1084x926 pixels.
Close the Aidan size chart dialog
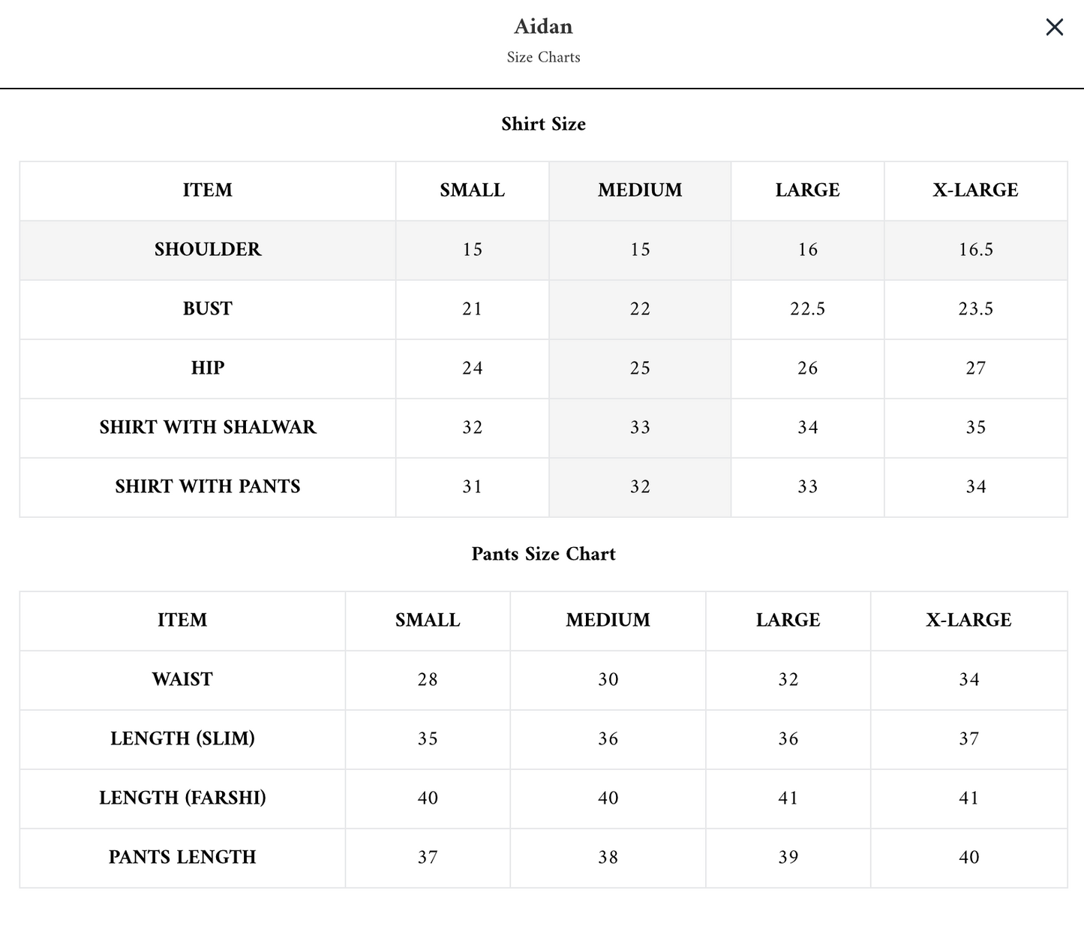1054,27
